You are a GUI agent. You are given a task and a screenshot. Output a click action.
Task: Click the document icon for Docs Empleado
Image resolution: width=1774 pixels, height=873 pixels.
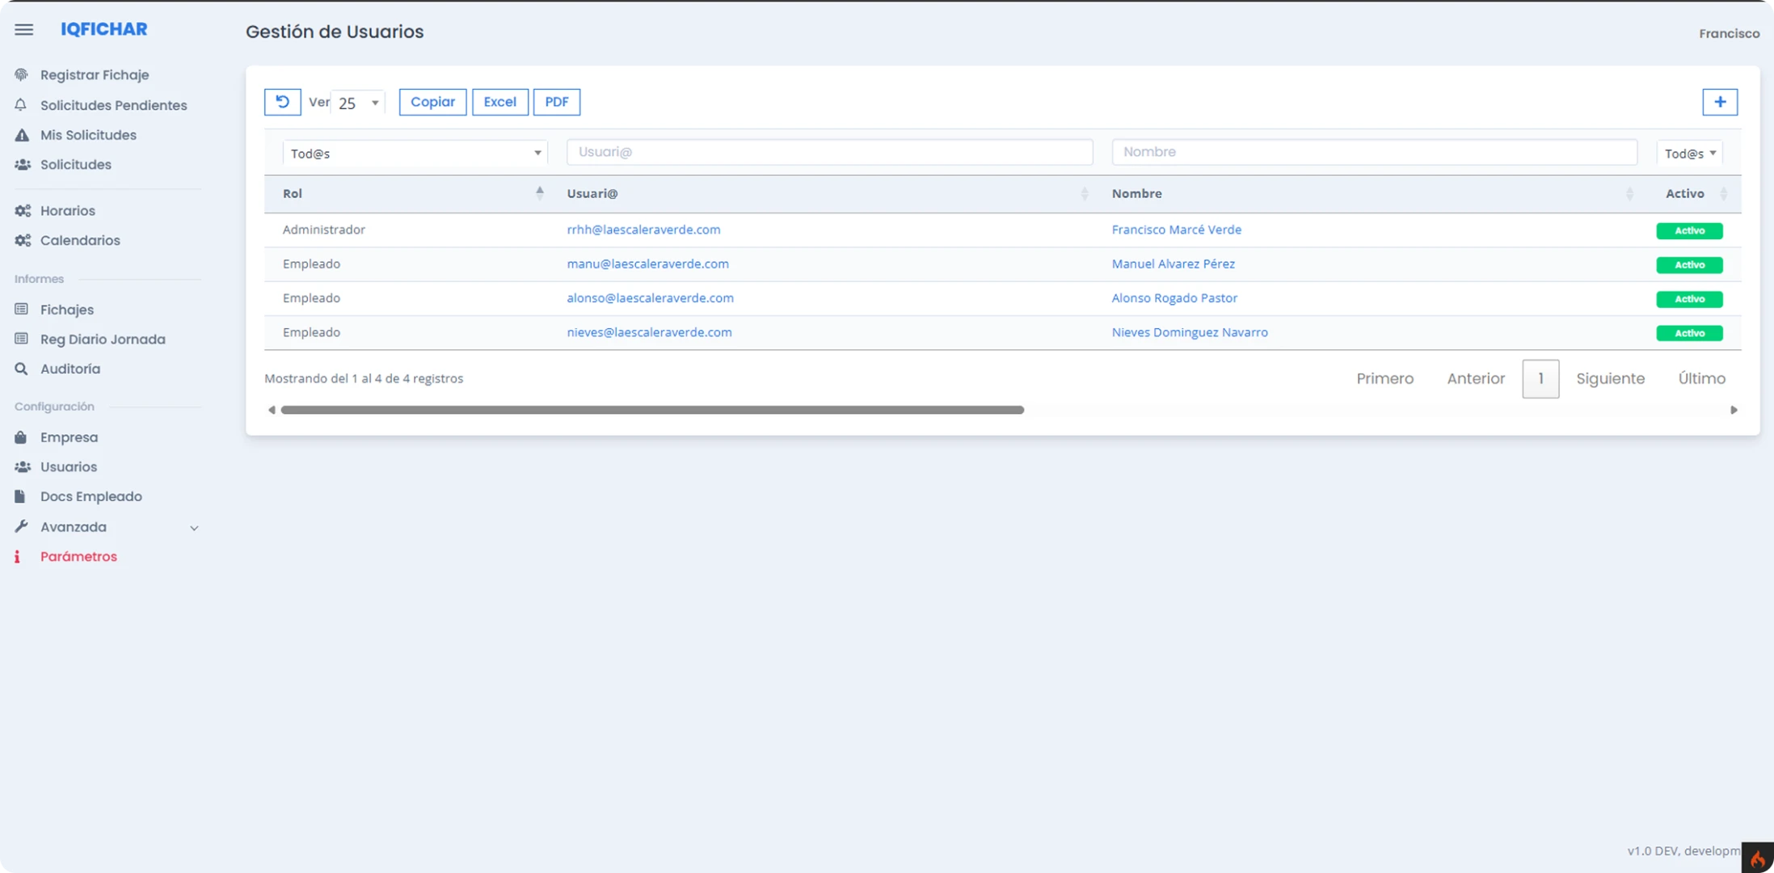[20, 496]
